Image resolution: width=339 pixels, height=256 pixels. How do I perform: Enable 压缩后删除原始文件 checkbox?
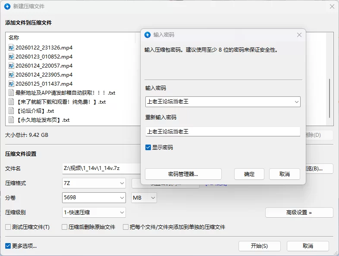point(64,227)
